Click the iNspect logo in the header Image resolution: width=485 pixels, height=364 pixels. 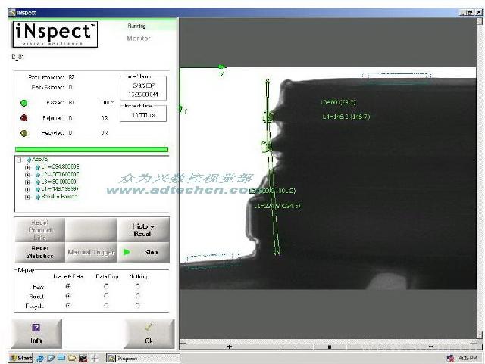[55, 35]
